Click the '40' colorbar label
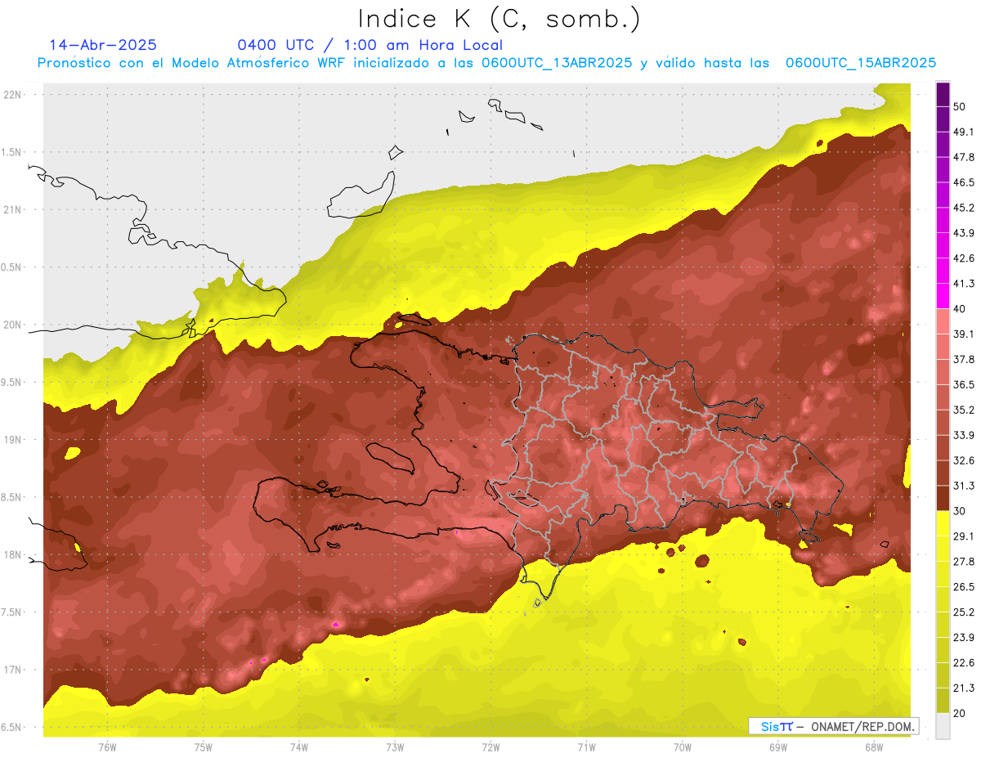The width and height of the screenshot is (981, 758). [x=960, y=309]
